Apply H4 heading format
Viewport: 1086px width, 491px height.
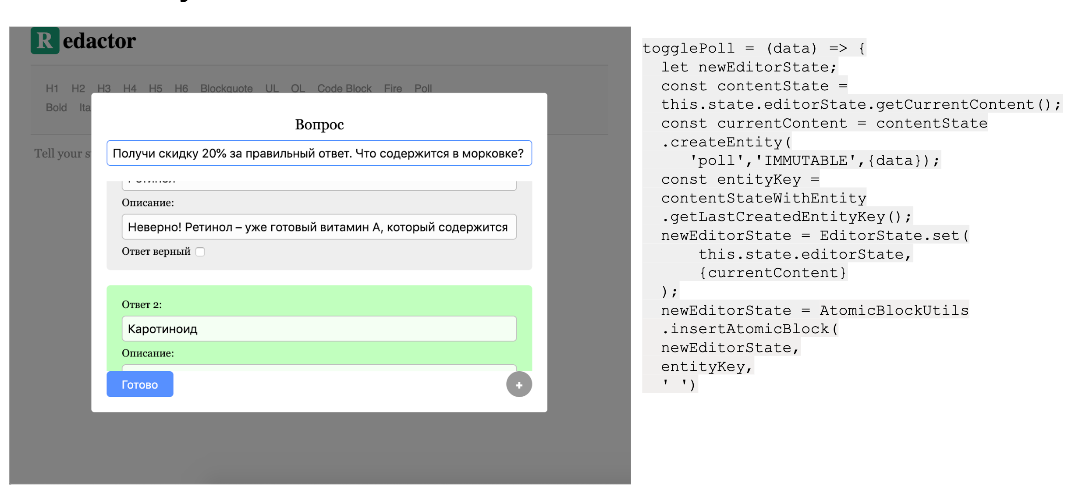click(x=130, y=88)
